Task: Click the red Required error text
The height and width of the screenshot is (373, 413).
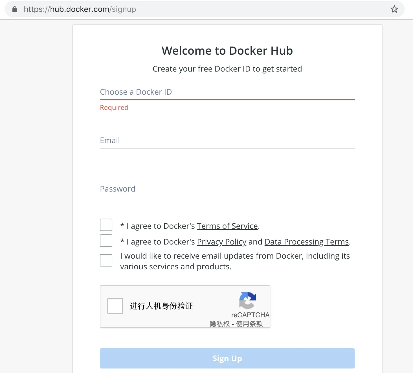Action: (114, 108)
